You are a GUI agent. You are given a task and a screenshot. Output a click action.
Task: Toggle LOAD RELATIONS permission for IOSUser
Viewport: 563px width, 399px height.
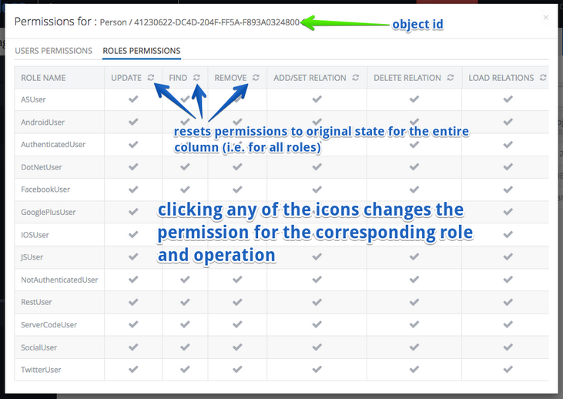pos(508,234)
